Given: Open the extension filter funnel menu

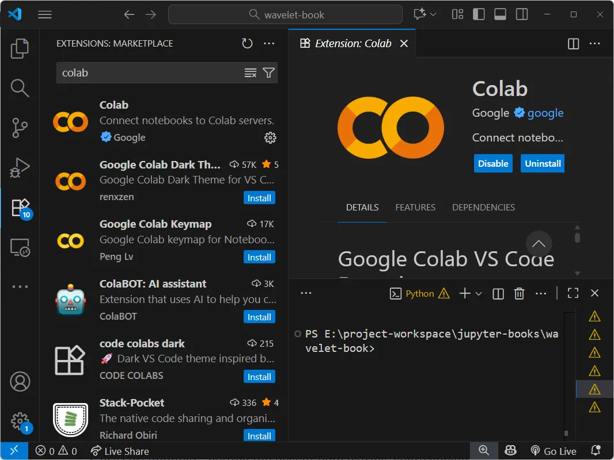Looking at the screenshot, I should (268, 72).
